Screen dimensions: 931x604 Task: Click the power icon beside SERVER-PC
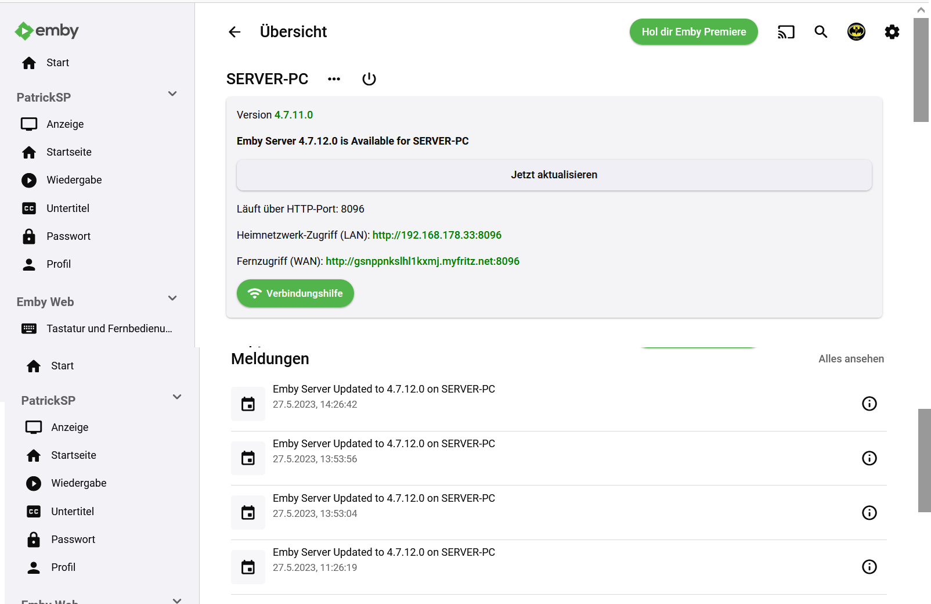coord(369,79)
